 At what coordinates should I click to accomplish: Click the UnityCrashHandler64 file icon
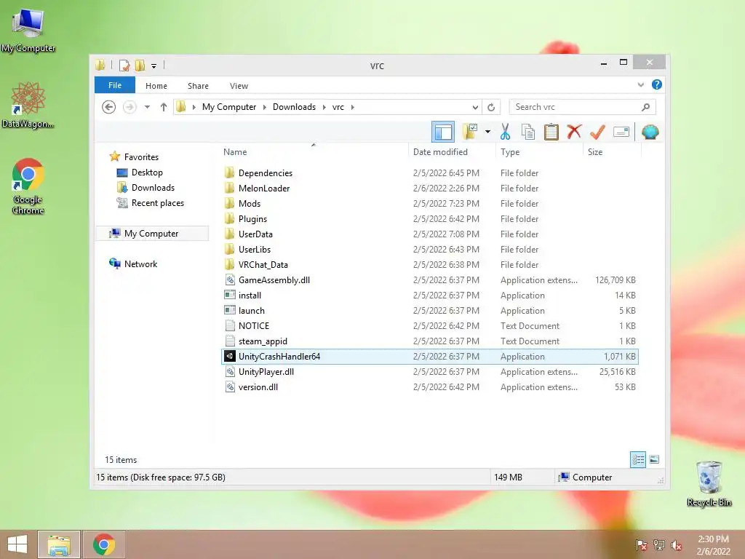[x=230, y=356]
